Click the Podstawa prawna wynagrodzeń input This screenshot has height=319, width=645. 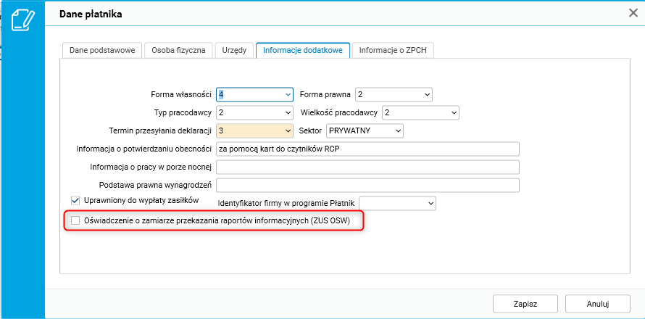click(367, 185)
